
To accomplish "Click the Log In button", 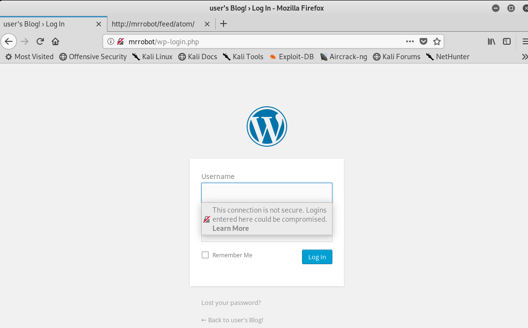I will 317,257.
